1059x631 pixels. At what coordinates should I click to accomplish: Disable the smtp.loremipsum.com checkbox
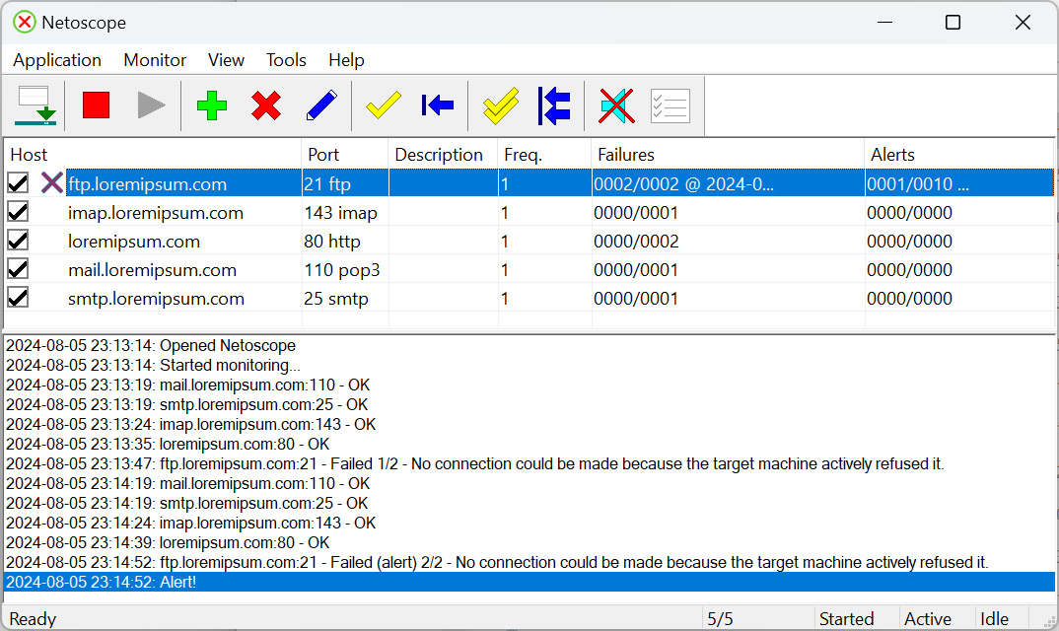pos(18,298)
